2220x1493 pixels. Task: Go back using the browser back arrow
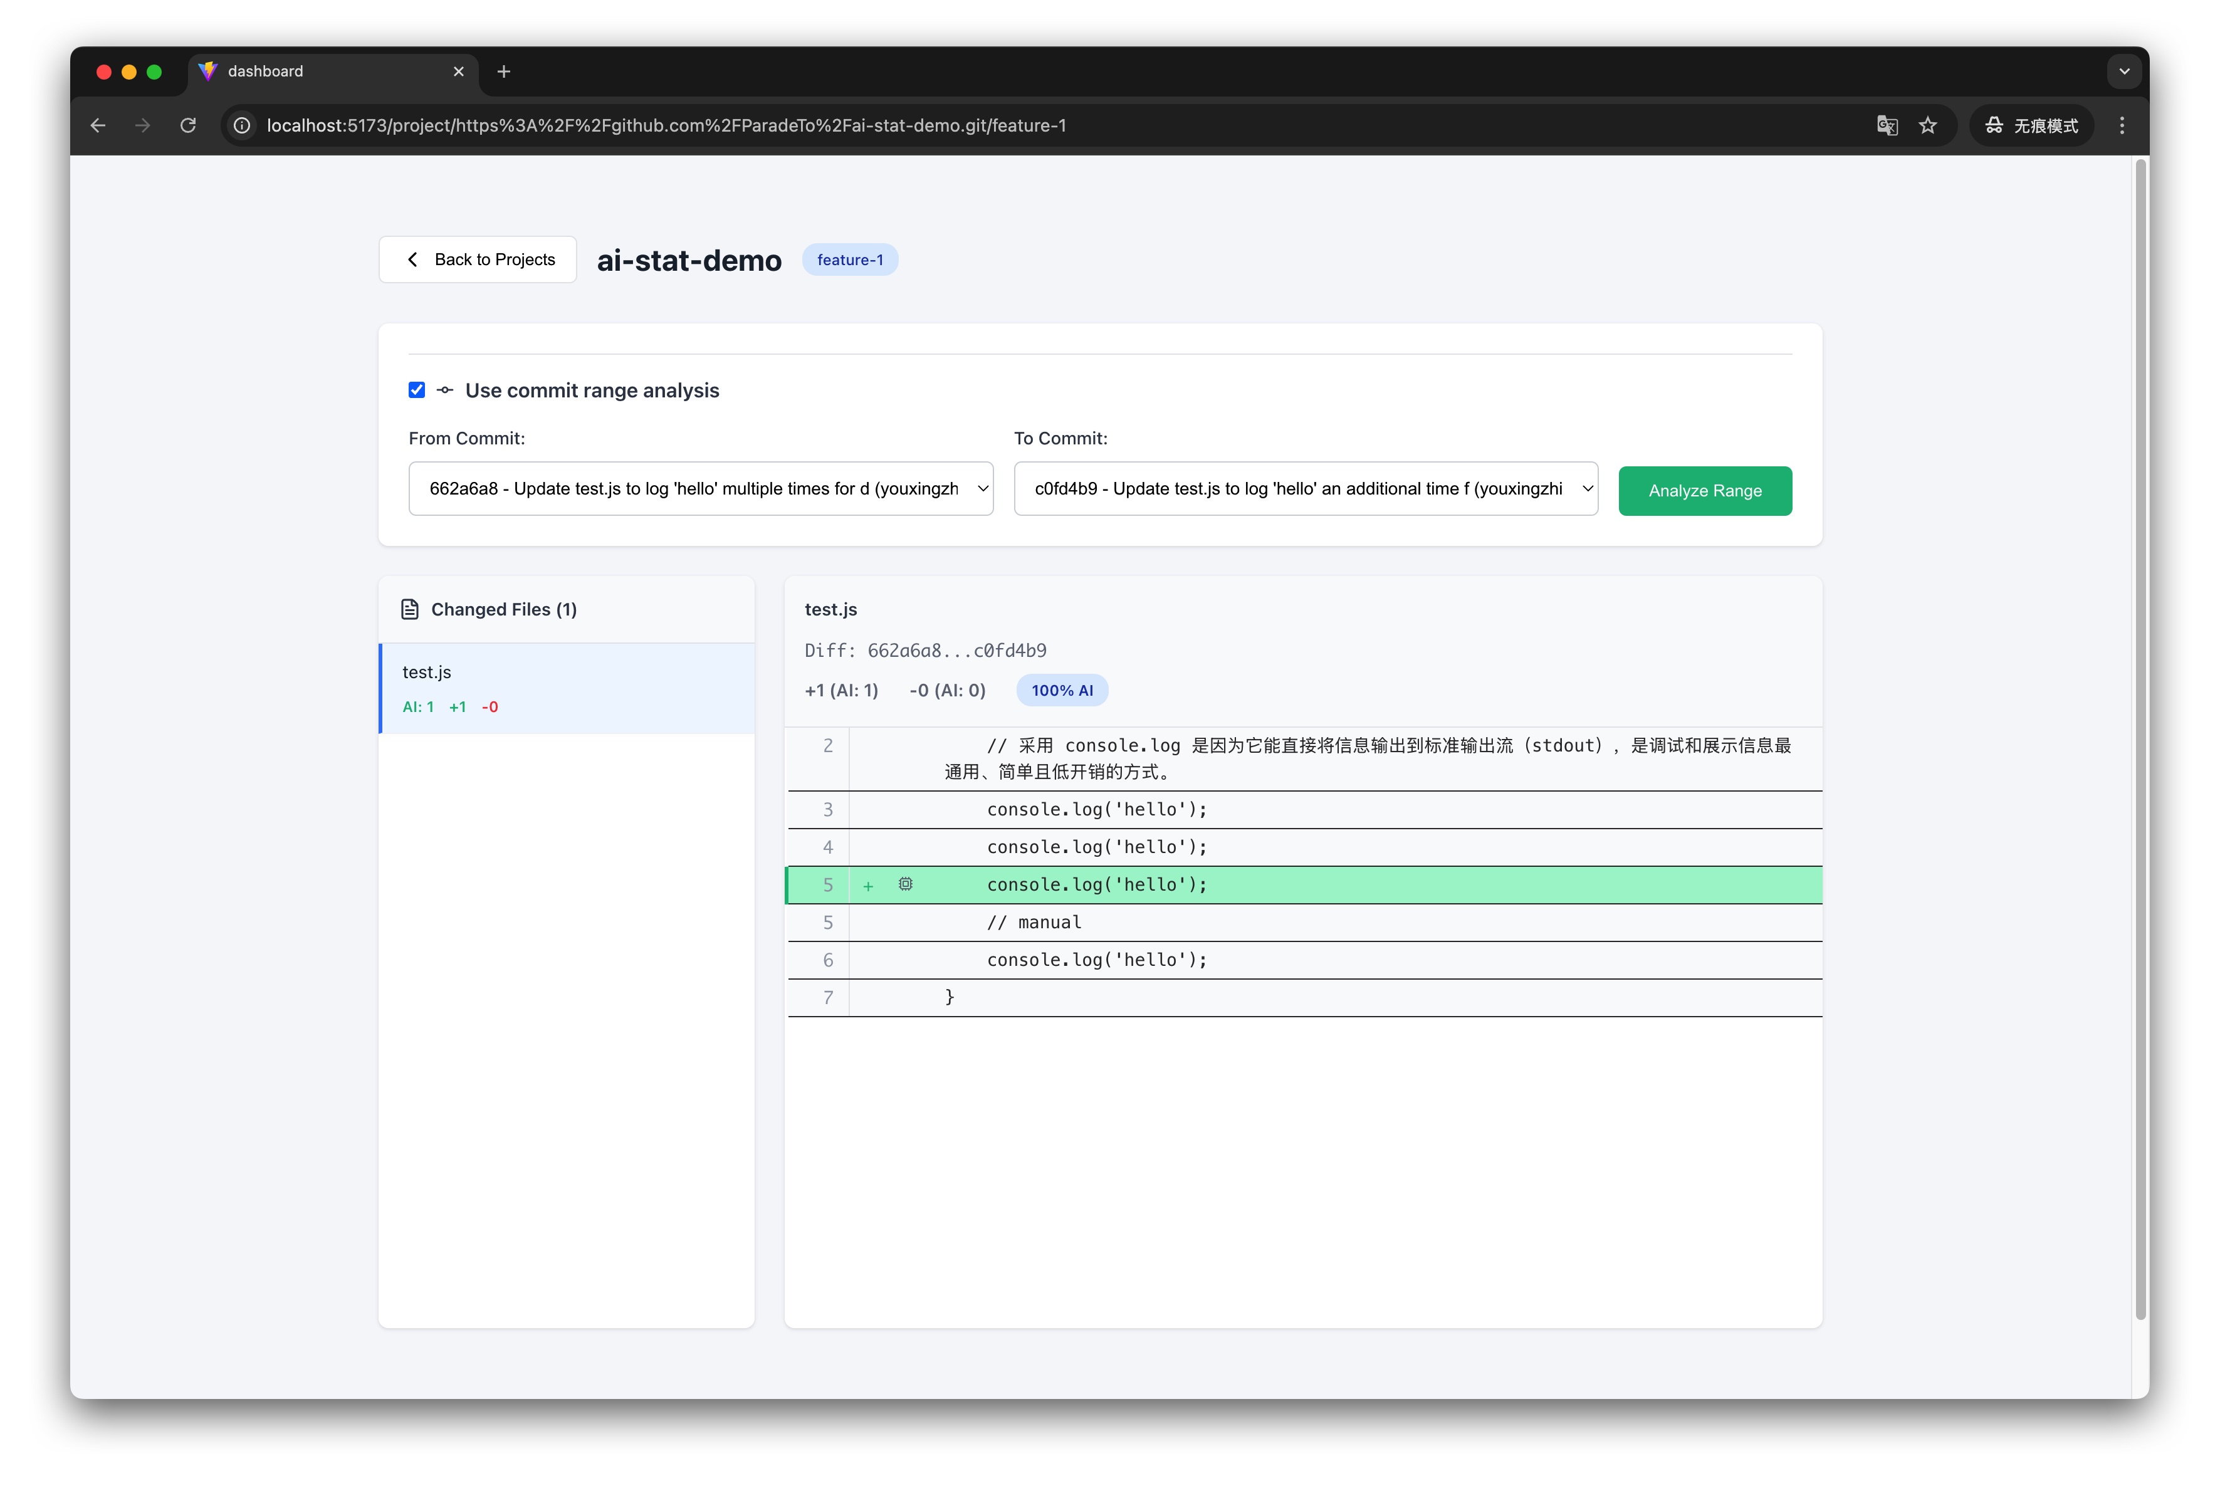point(98,125)
